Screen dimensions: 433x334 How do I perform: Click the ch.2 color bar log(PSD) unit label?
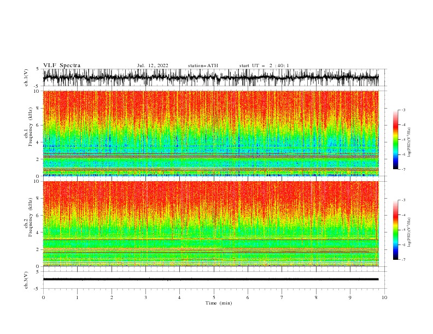point(409,232)
